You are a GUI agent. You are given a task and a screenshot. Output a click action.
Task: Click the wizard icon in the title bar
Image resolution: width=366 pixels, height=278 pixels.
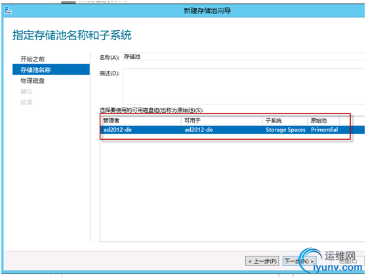pyautogui.click(x=8, y=10)
